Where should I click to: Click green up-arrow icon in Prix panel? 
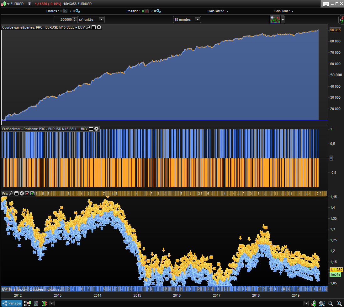click(x=32, y=193)
